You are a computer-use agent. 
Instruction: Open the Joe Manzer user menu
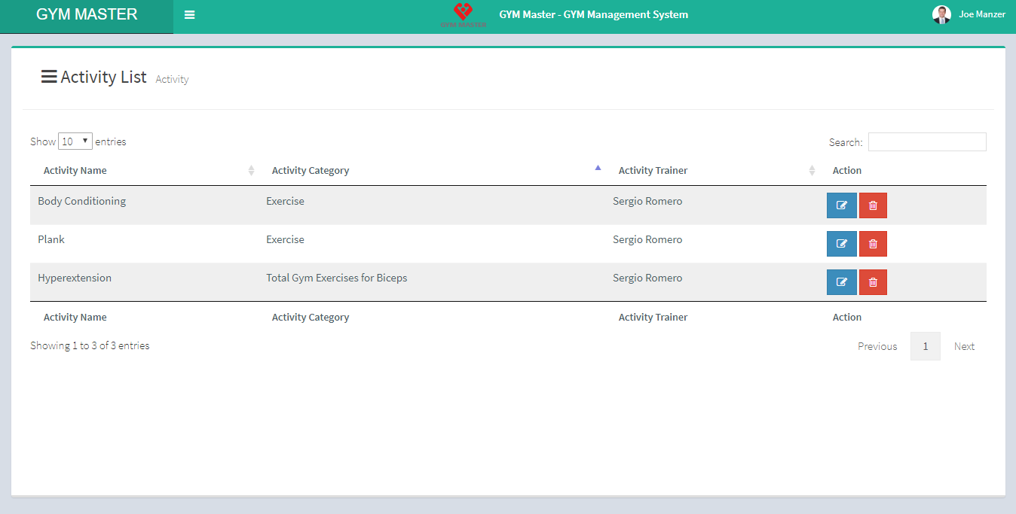pyautogui.click(x=981, y=15)
